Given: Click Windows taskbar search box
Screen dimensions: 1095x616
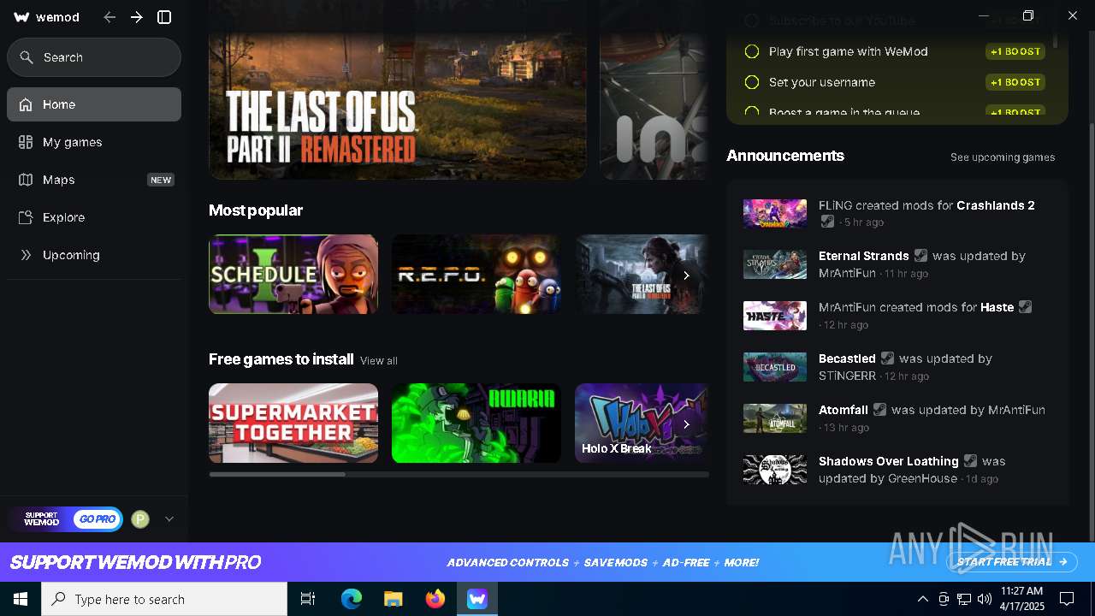Looking at the screenshot, I should coord(164,599).
